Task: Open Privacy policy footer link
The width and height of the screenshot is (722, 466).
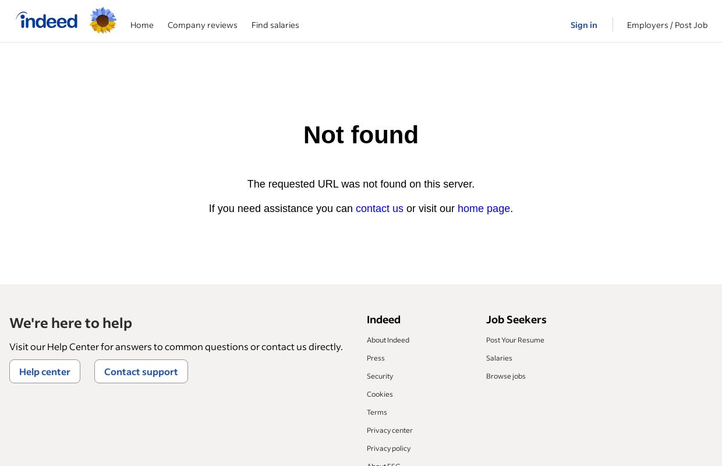Action: tap(388, 449)
